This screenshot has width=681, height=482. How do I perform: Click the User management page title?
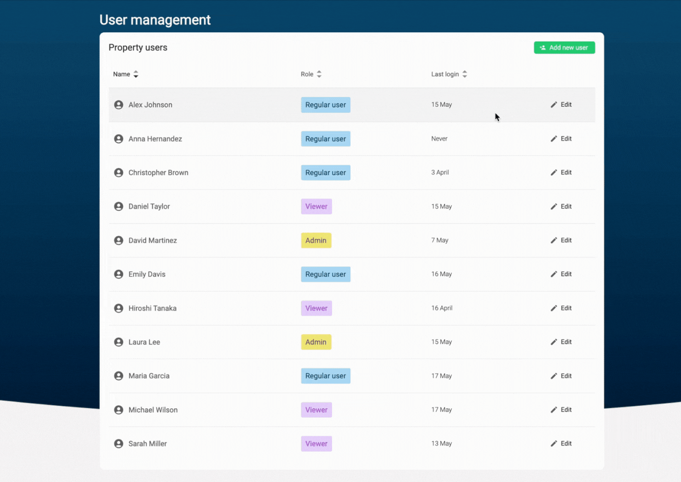(x=155, y=20)
